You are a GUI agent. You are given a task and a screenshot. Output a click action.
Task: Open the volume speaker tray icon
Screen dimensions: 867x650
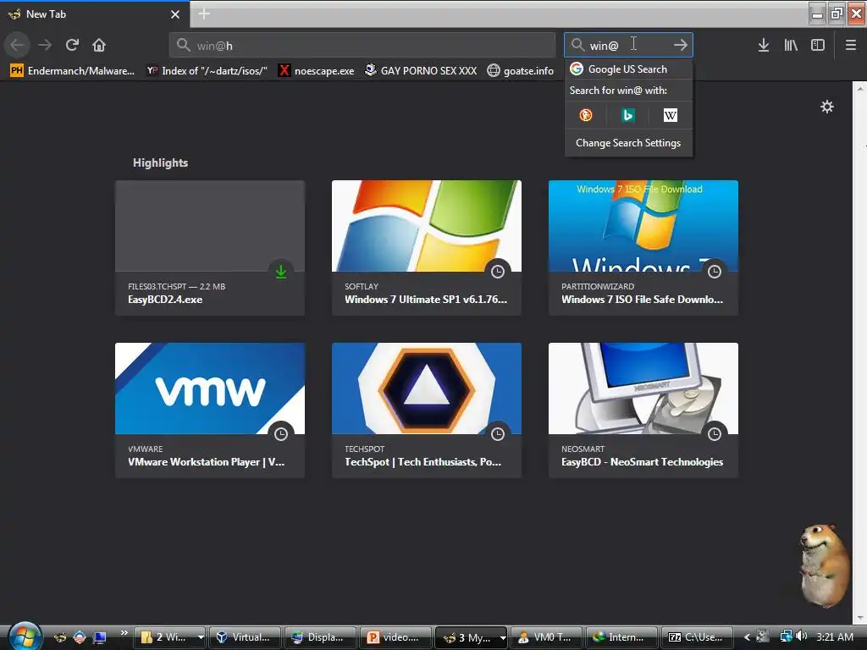click(802, 636)
